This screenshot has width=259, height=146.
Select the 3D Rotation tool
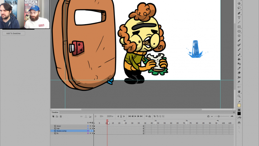239,3
